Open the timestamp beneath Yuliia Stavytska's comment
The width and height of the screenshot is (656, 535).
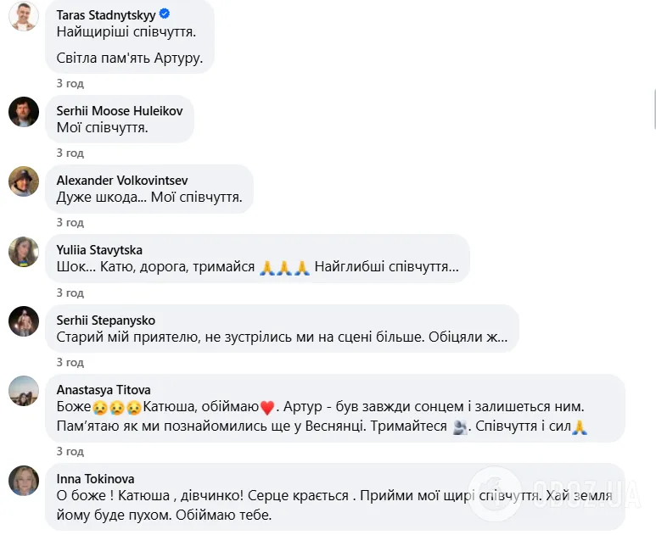tap(70, 293)
